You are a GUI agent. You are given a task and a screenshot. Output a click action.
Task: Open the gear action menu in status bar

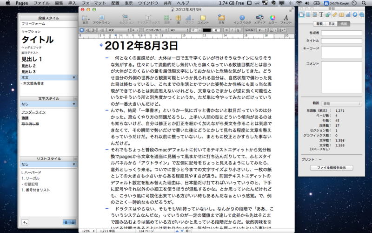[188, 231]
